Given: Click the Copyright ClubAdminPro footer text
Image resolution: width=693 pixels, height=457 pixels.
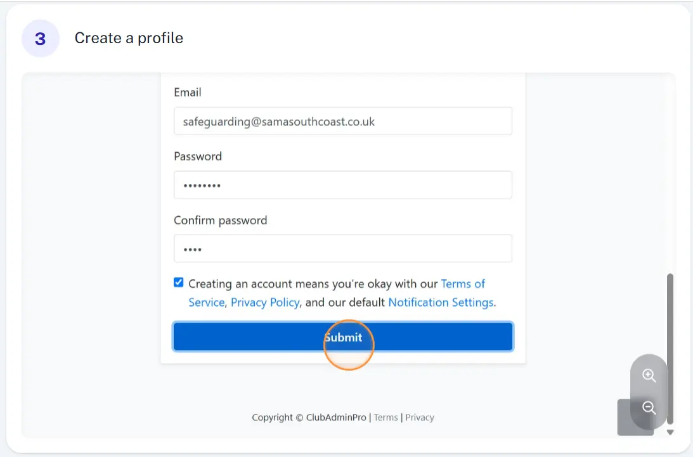Looking at the screenshot, I should (x=309, y=417).
